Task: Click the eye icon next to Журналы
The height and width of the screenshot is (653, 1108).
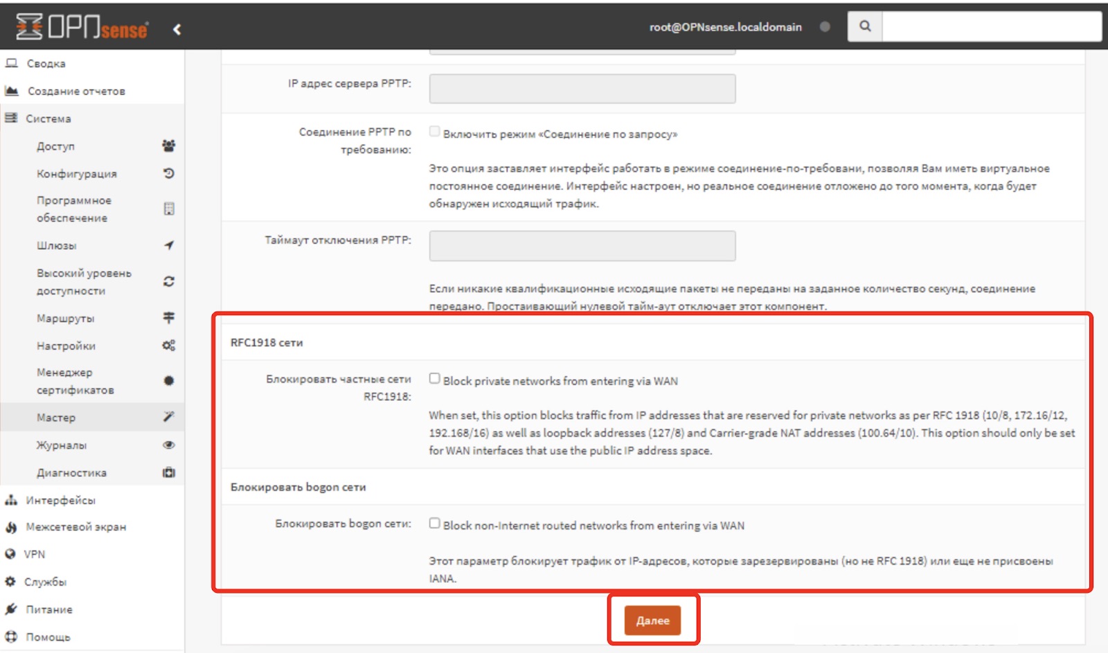Action: [x=168, y=445]
